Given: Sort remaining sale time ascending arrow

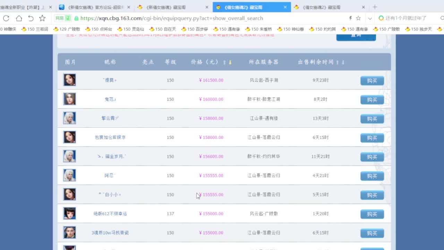Looking at the screenshot, I should tap(337, 62).
